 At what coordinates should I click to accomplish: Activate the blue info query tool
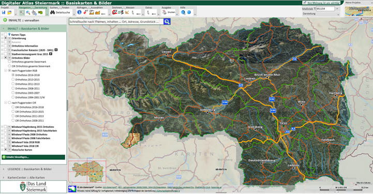click(79, 12)
